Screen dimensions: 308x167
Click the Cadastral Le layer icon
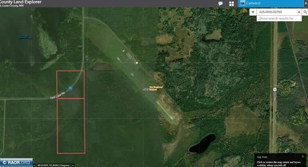tap(243, 3)
